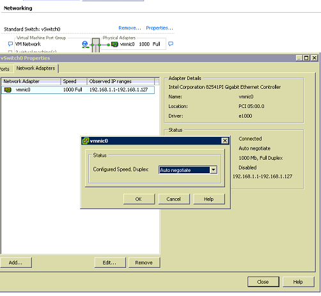Open Help in the vmnic0 dialog
This screenshot has width=321, height=296.
tap(208, 199)
